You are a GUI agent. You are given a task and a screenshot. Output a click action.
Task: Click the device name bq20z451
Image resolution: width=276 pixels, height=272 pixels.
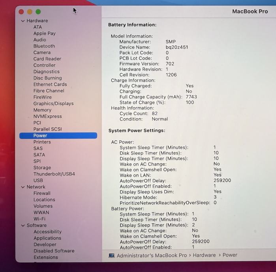pos(177,47)
